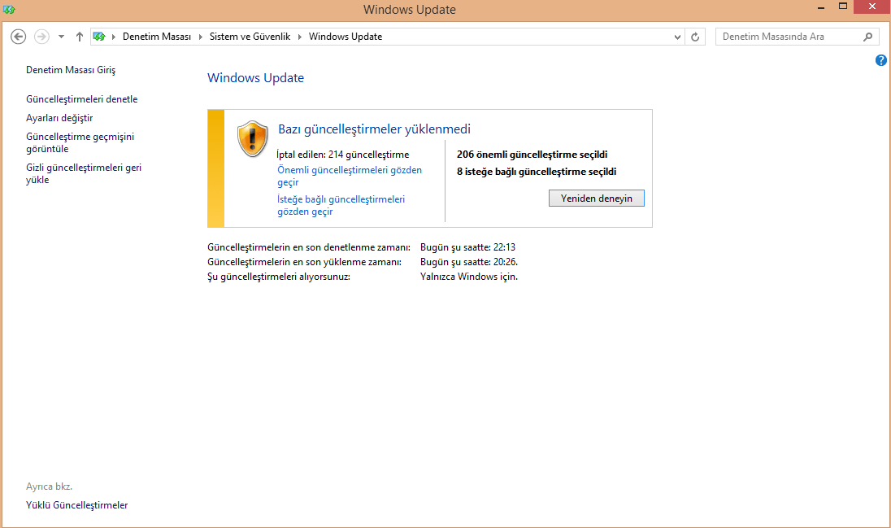Click İptal edilen: 214 güncelleştirme text
891x528 pixels.
click(x=342, y=155)
